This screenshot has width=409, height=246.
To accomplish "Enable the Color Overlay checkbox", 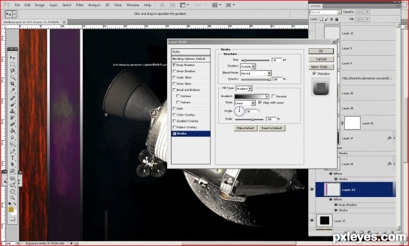I will (175, 115).
